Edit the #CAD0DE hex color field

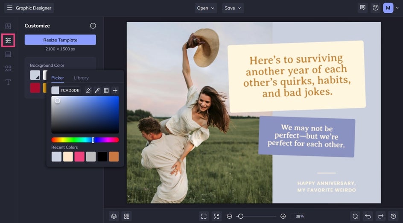[70, 91]
